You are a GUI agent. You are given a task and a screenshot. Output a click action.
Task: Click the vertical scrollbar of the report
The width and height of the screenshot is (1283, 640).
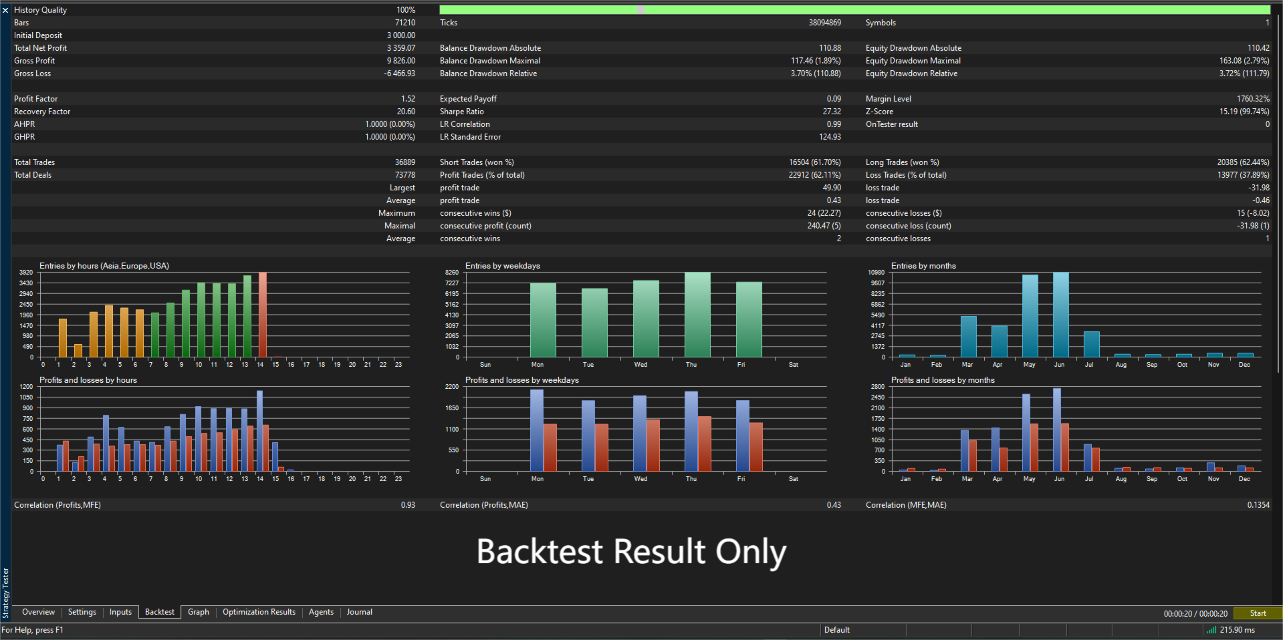click(x=1278, y=194)
